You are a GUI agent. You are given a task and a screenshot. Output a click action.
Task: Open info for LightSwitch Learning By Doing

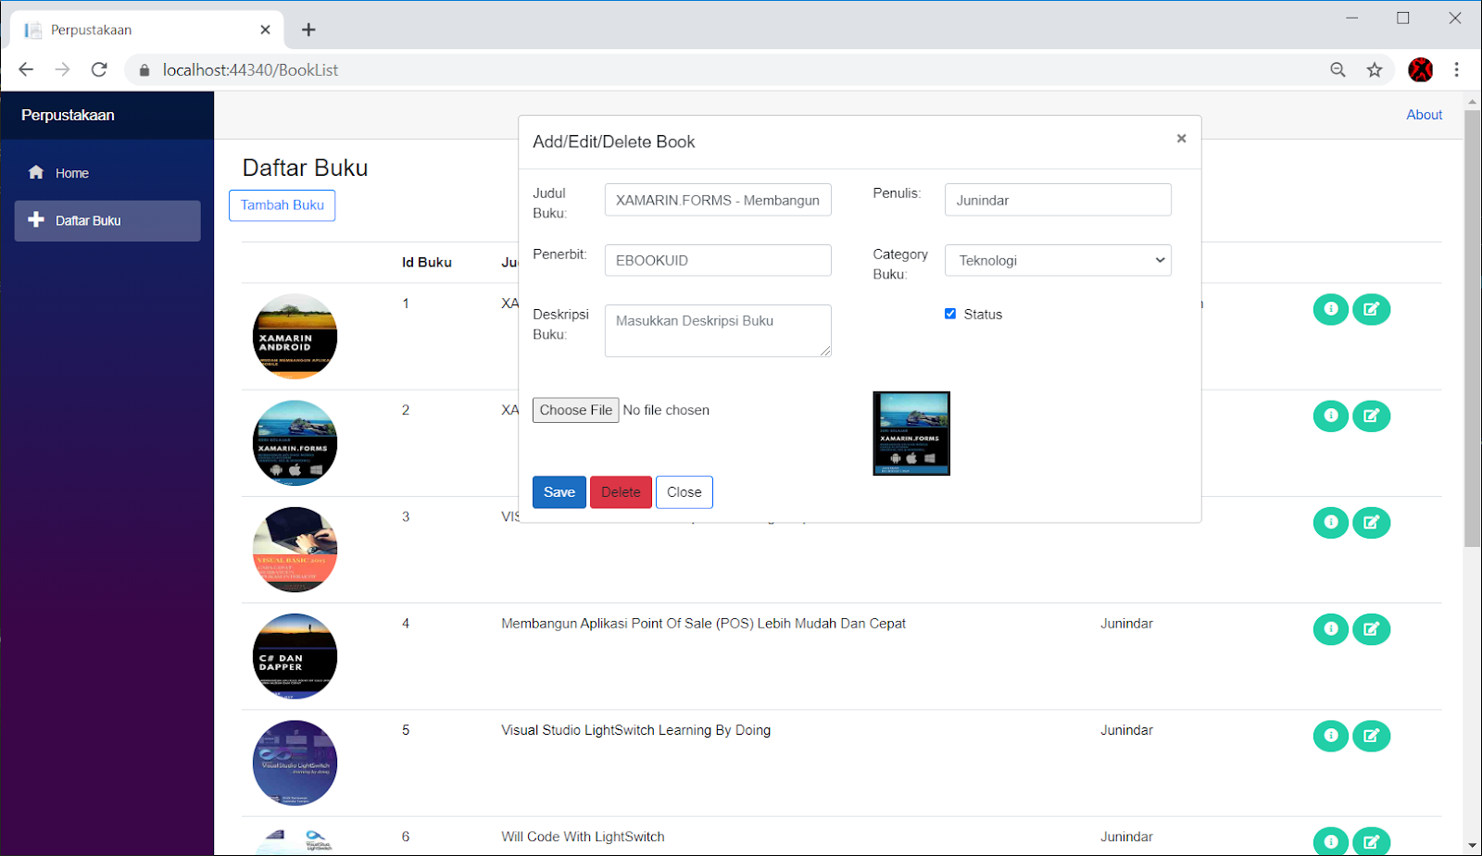1331,736
